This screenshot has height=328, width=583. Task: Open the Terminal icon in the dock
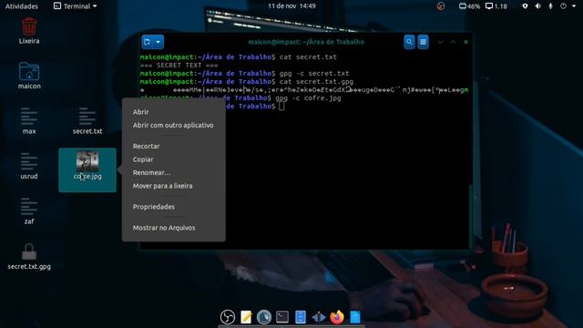tap(282, 317)
